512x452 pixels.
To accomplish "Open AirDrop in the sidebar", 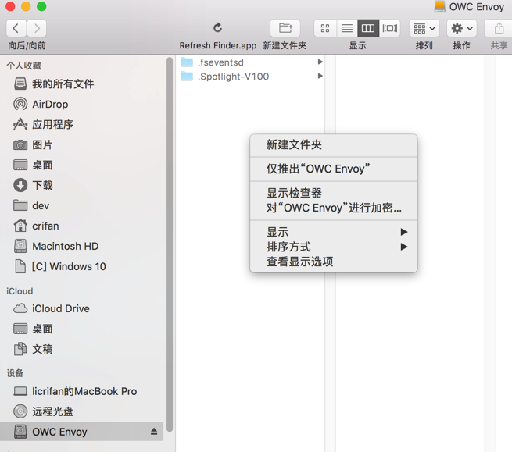I will click(x=81, y=104).
